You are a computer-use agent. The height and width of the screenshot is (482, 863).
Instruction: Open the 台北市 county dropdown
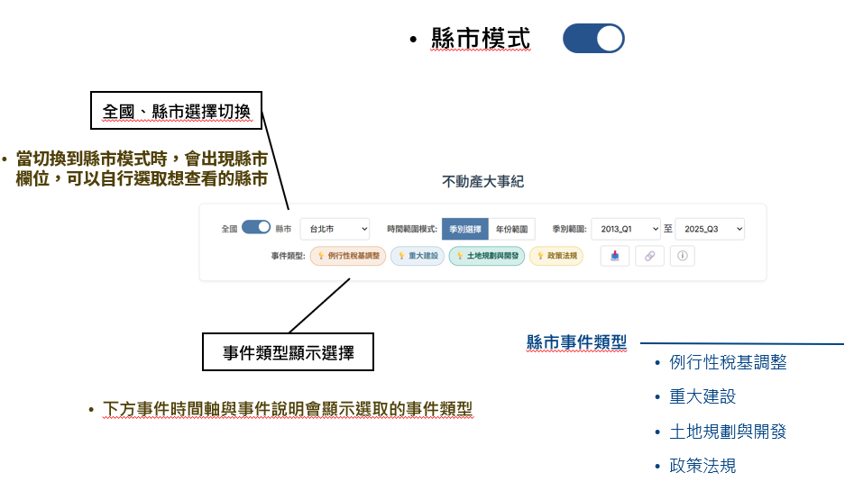[x=335, y=229]
